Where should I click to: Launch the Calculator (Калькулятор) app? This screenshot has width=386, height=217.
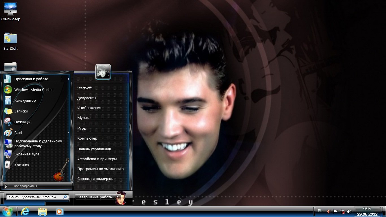(x=25, y=101)
